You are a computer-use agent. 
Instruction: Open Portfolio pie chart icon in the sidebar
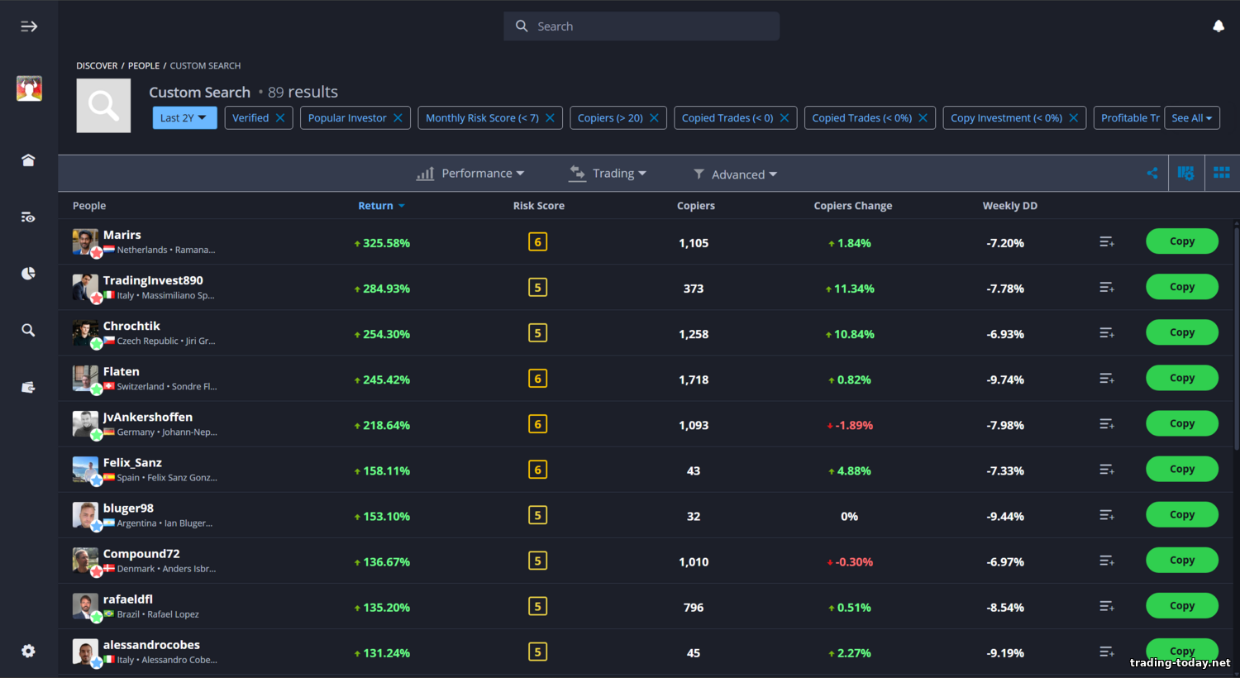[28, 274]
